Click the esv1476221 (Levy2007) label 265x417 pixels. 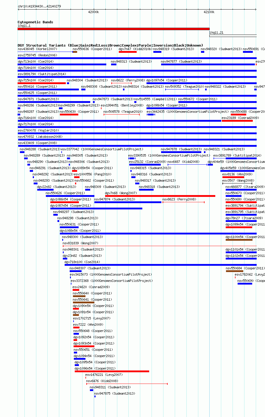click(104, 375)
